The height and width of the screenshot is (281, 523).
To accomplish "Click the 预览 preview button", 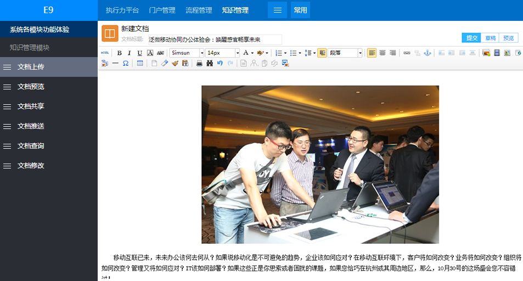I will [508, 38].
